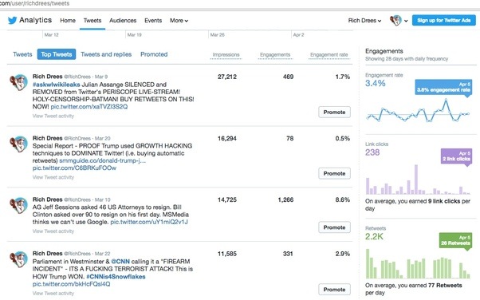Click the Mar 22 tweet date
480x300 pixels.
(103, 254)
